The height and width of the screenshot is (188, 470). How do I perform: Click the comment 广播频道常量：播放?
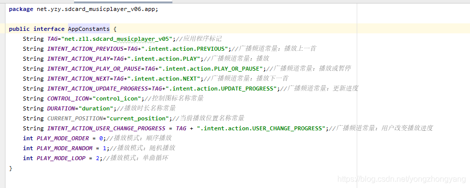coord(236,59)
